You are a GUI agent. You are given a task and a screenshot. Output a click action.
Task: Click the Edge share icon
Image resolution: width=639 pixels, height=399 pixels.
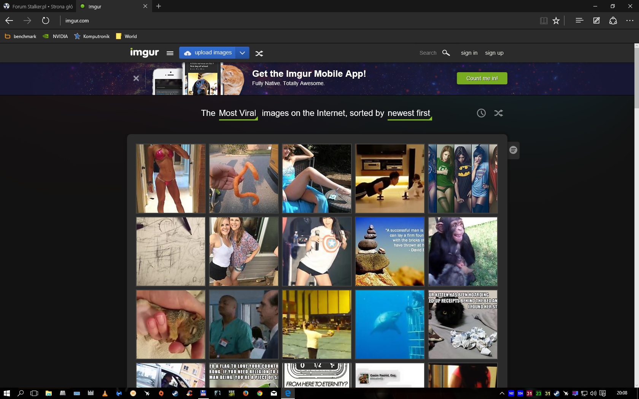(613, 21)
